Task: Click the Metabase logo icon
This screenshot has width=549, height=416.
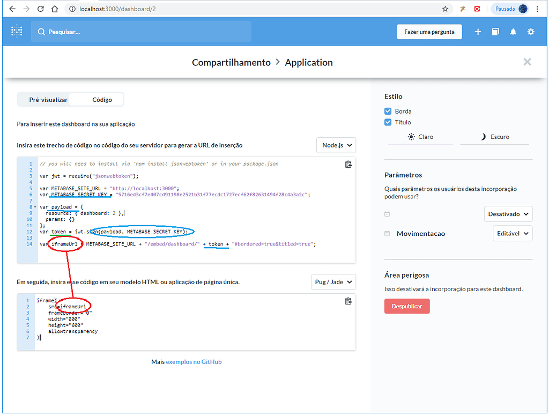Action: coord(17,32)
